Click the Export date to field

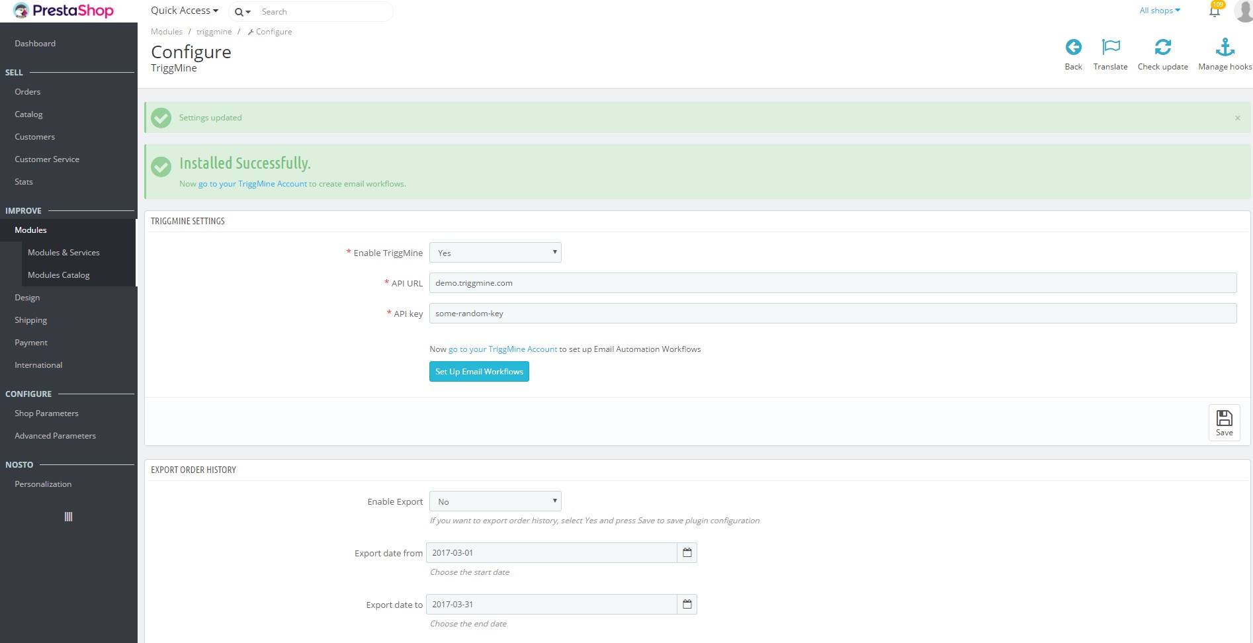552,604
